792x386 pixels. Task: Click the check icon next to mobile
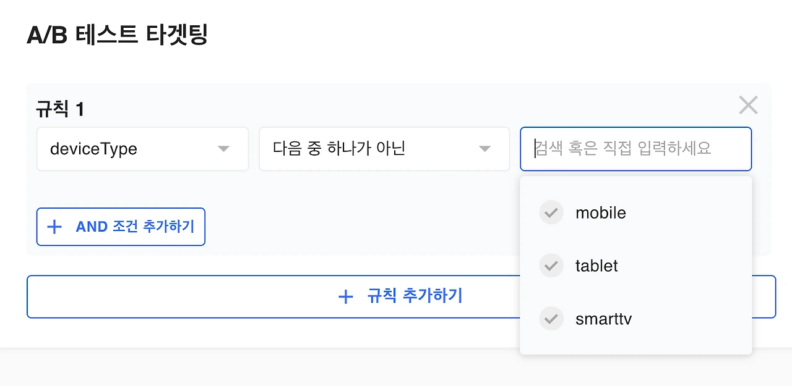[551, 213]
